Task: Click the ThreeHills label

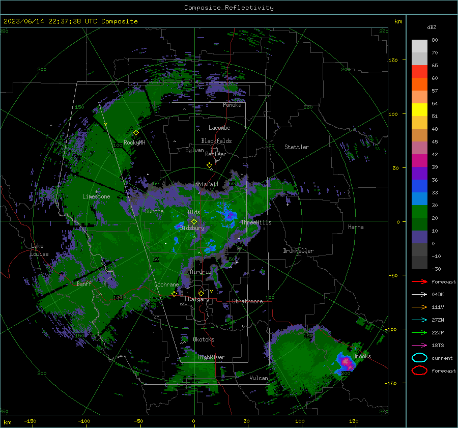Action: (x=256, y=222)
